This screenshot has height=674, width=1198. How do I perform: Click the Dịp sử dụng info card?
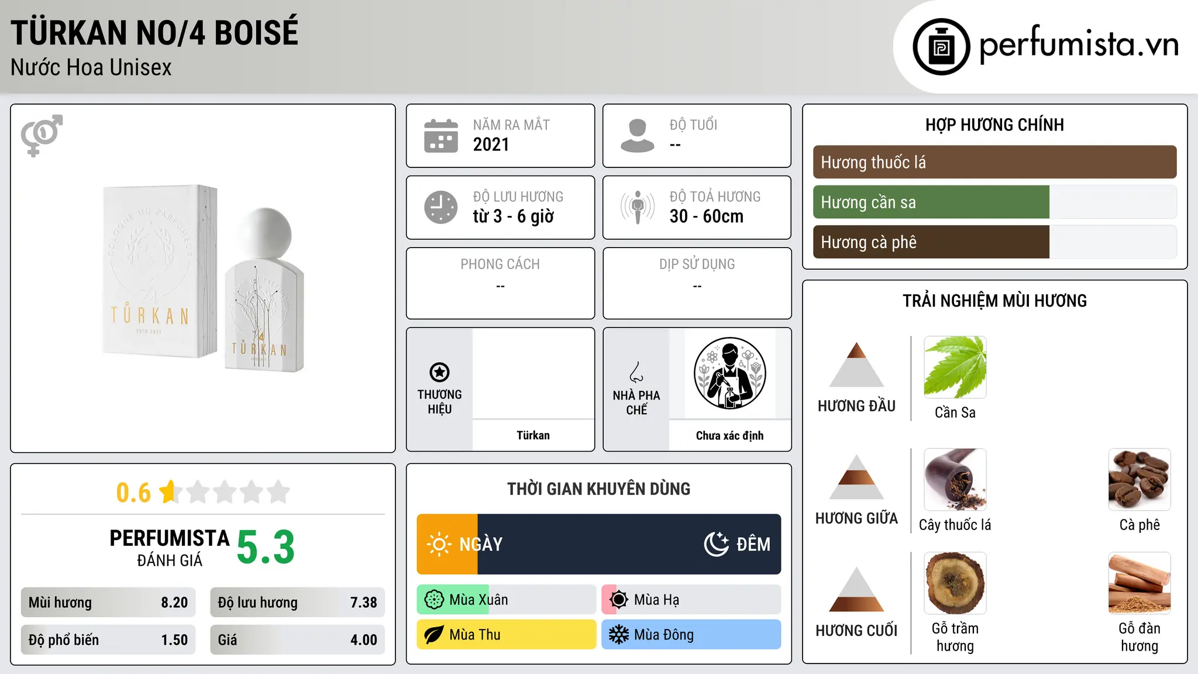point(697,283)
